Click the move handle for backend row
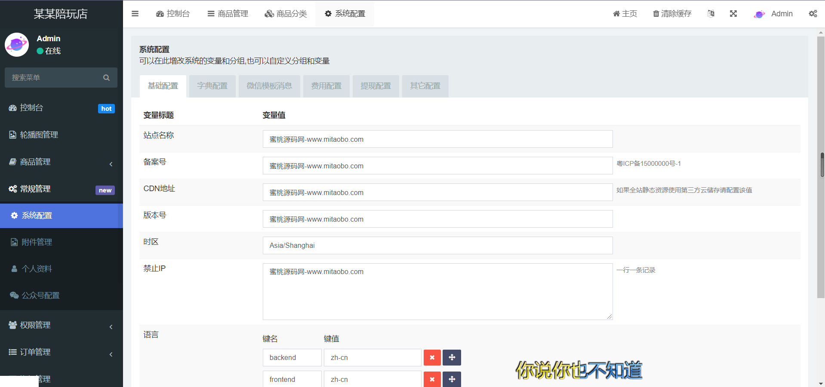 tap(452, 357)
